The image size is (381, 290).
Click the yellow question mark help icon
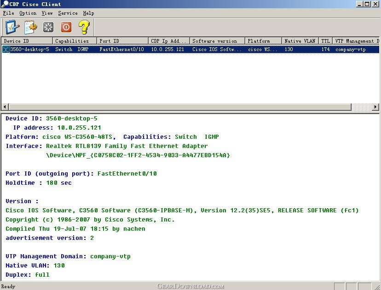[x=84, y=27]
